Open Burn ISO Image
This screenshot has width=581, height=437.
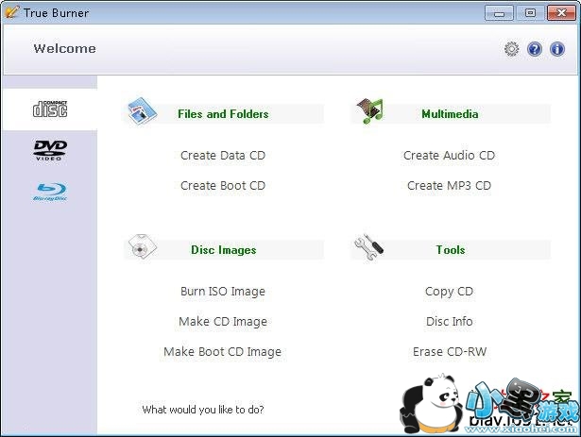(x=223, y=292)
